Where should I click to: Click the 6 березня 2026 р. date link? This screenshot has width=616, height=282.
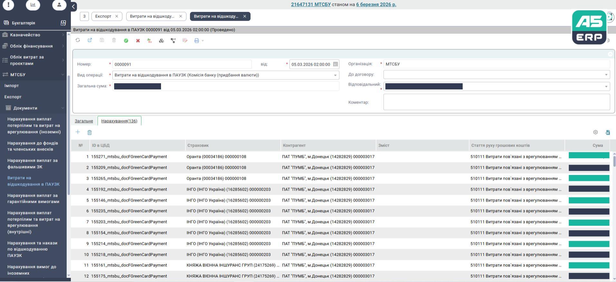[x=376, y=5]
